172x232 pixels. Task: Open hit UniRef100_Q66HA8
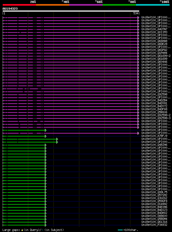pyautogui.click(x=154, y=41)
